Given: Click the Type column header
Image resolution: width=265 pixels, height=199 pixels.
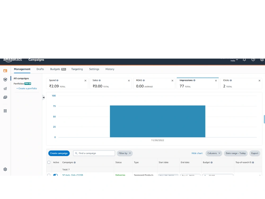Looking at the screenshot, I should pos(136,162).
